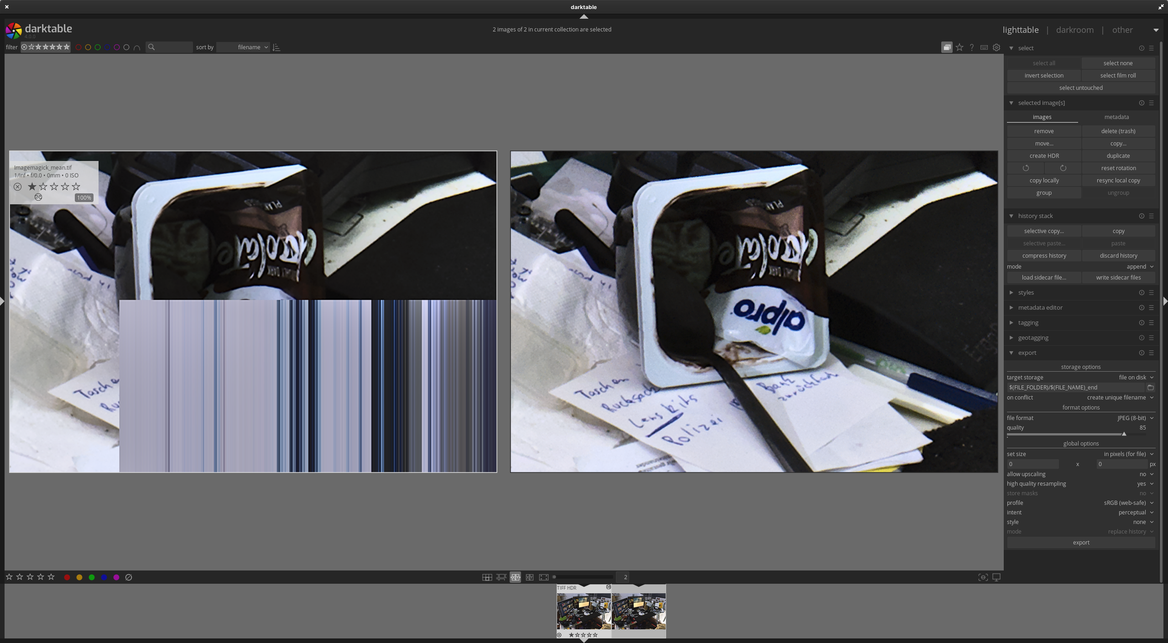Enable full preview layout mode

coord(543,577)
